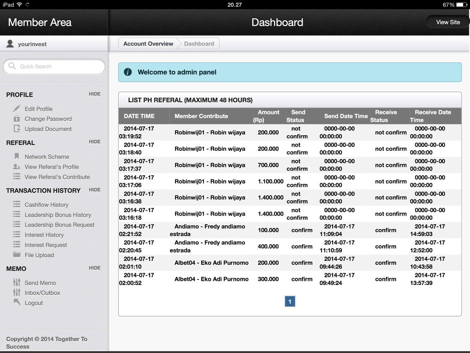Image resolution: width=470 pixels, height=353 pixels.
Task: Tap the Wi-Fi icon in status bar
Action: (19, 5)
